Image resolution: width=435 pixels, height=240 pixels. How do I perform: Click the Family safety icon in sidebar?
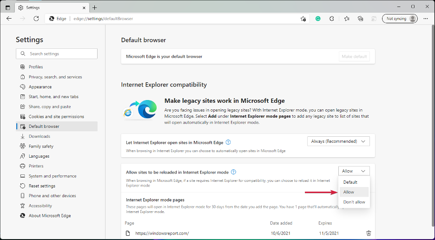[22, 146]
